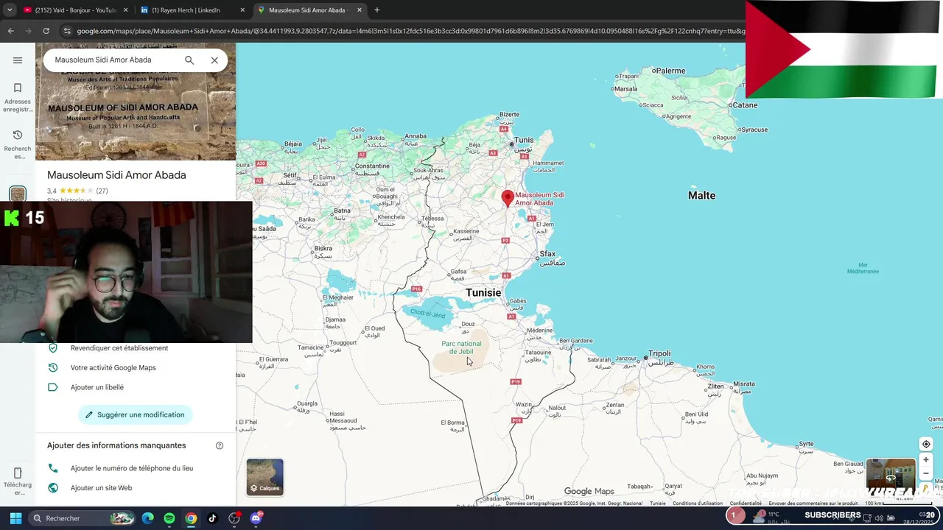Reload the page

point(46,31)
